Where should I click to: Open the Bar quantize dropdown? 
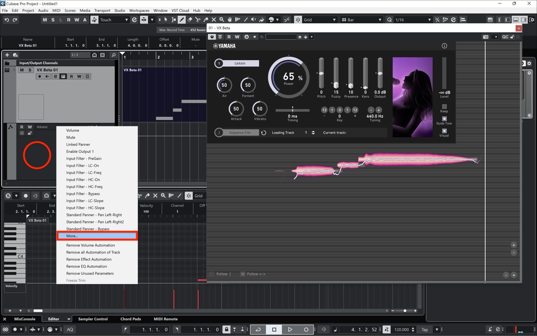(x=380, y=19)
